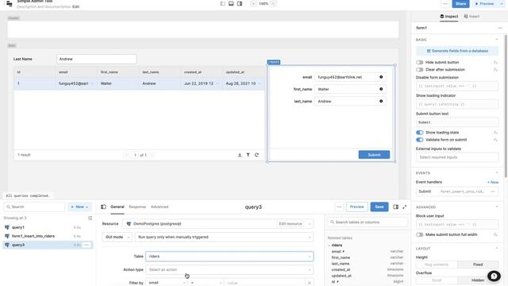Open the Table riders dropdown
Viewport: 508px width, 286px height.
coord(229,256)
